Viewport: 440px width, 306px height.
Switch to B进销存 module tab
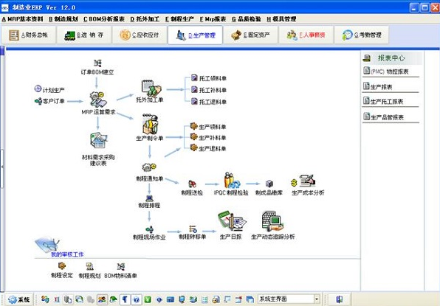pos(84,35)
